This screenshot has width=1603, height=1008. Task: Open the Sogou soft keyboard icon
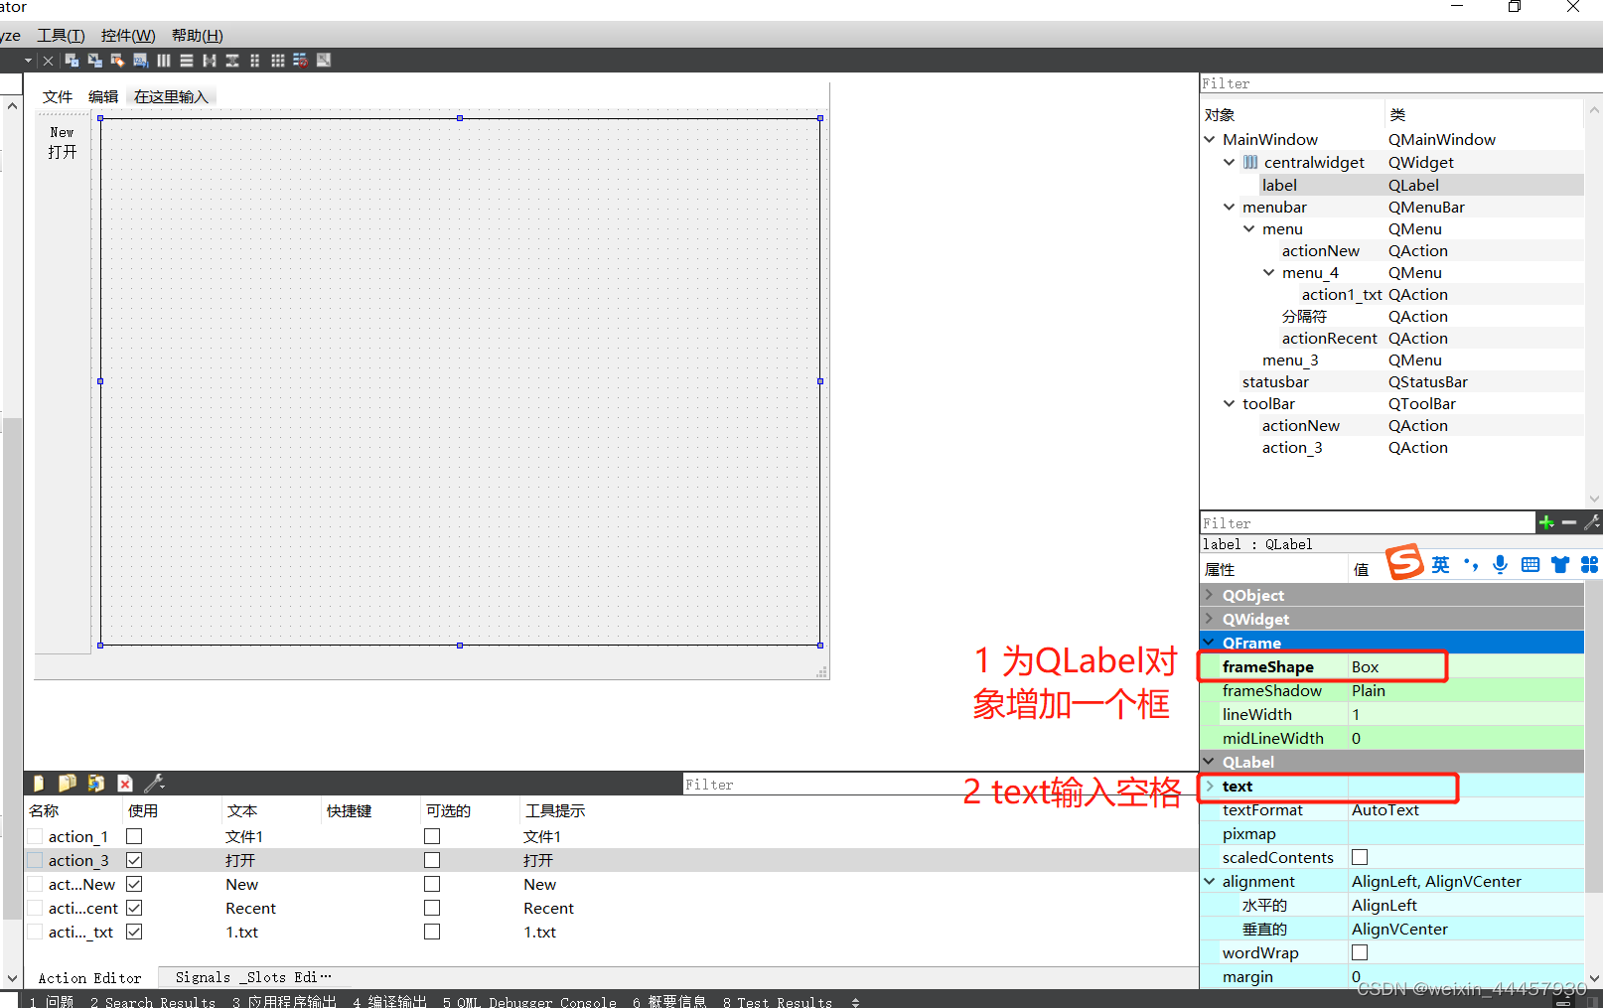(x=1530, y=564)
